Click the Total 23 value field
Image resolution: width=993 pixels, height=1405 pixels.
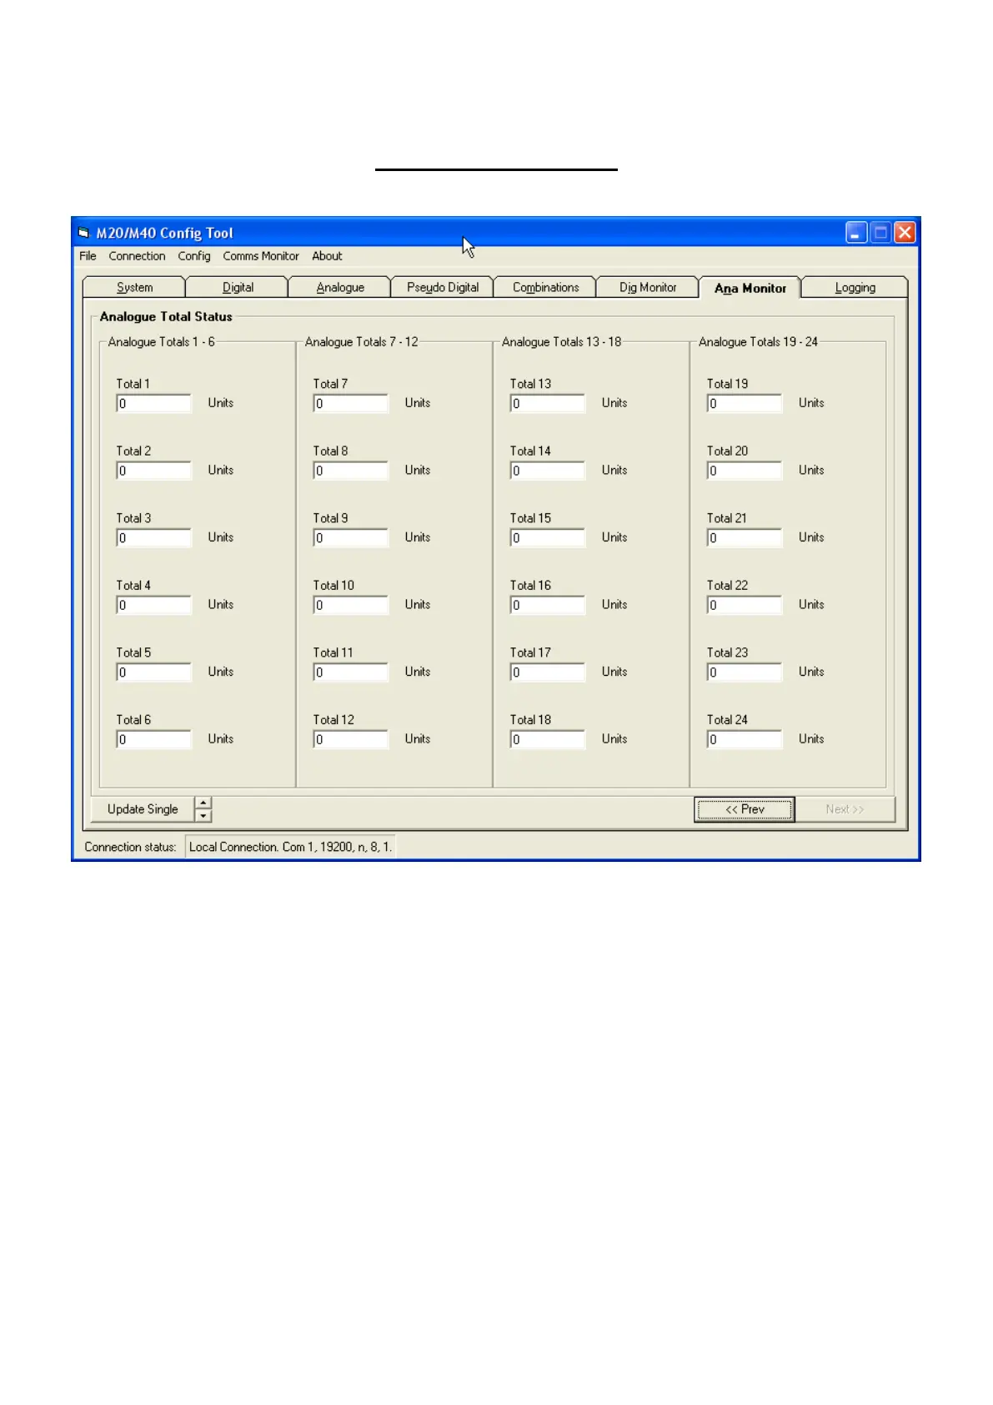(x=745, y=672)
